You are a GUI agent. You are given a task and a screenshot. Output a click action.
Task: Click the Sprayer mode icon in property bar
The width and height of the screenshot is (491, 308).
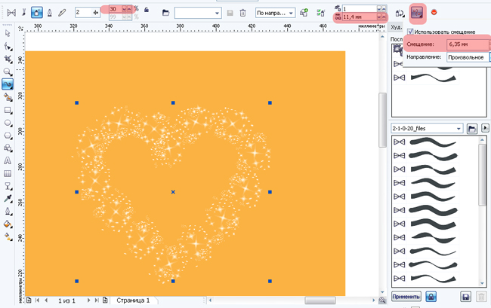pos(37,13)
